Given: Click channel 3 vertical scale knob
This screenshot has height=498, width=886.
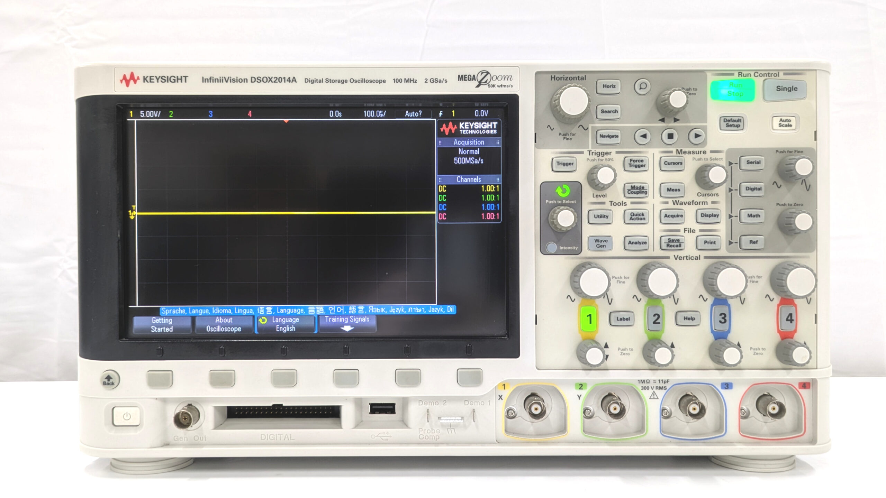Looking at the screenshot, I should click(725, 280).
